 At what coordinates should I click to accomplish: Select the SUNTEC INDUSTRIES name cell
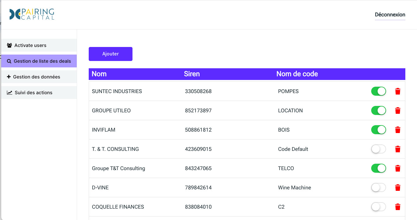117,91
